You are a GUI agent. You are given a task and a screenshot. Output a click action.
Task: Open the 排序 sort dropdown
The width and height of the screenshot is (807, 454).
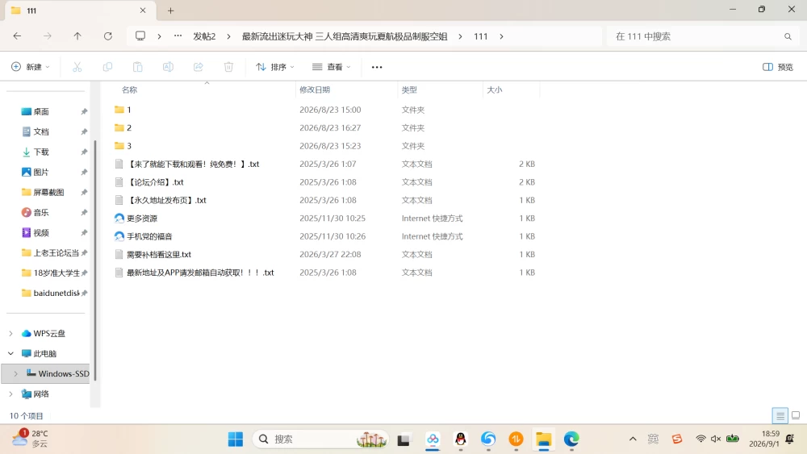275,67
